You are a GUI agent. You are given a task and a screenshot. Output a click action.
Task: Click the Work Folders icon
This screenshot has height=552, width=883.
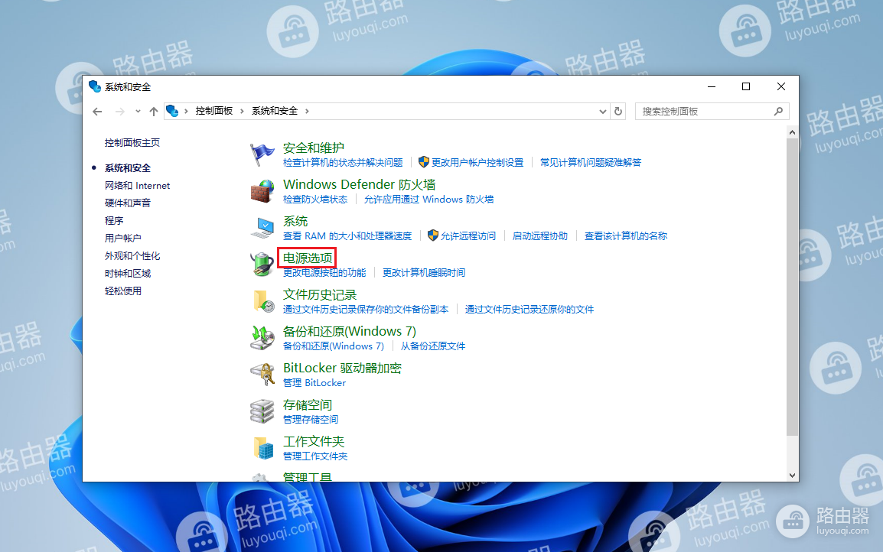point(263,448)
